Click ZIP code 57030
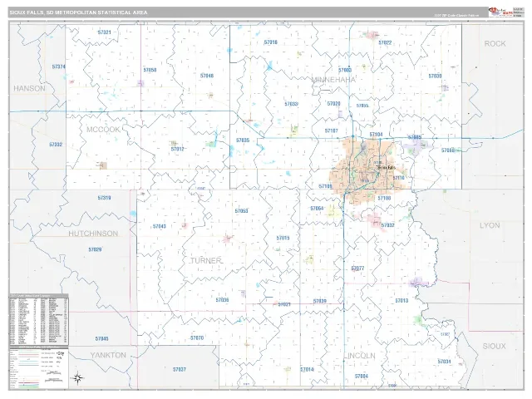The image size is (532, 399). (x=435, y=76)
